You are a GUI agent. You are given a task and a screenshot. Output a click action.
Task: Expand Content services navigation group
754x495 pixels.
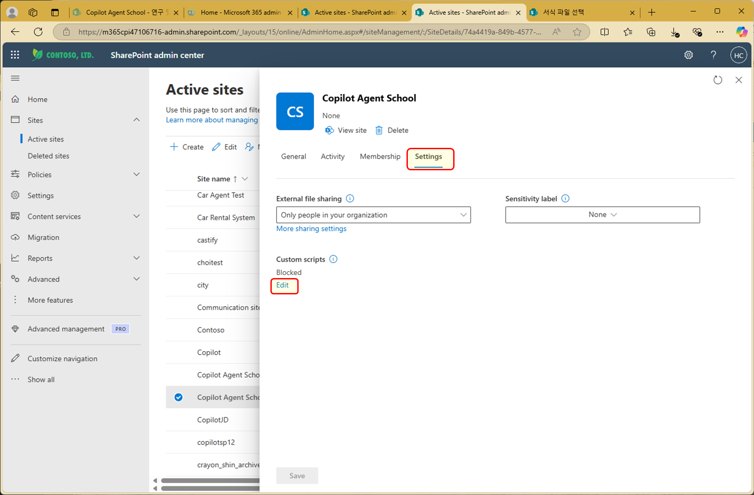[137, 216]
